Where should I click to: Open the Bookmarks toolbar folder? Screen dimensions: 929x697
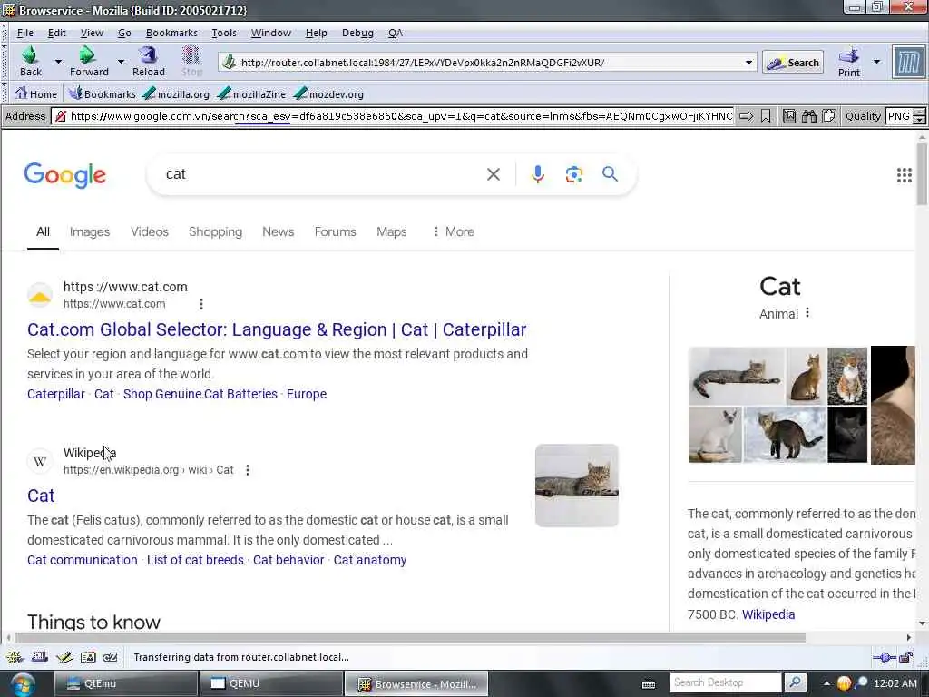pyautogui.click(x=102, y=93)
